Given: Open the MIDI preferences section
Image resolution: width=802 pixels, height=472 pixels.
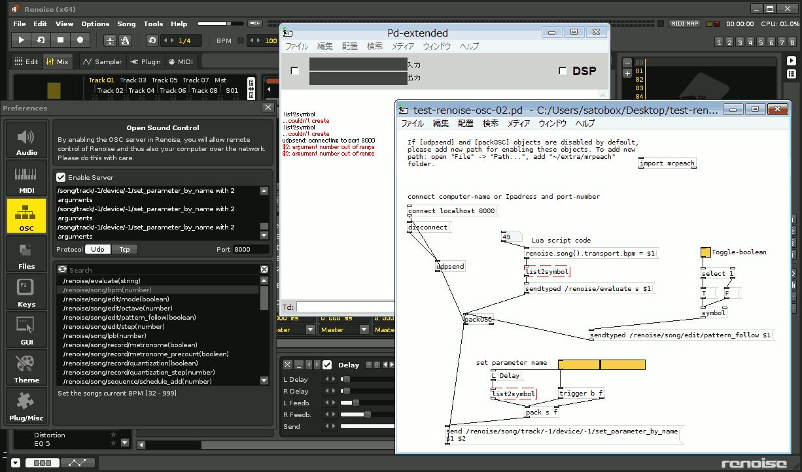Looking at the screenshot, I should click(26, 178).
